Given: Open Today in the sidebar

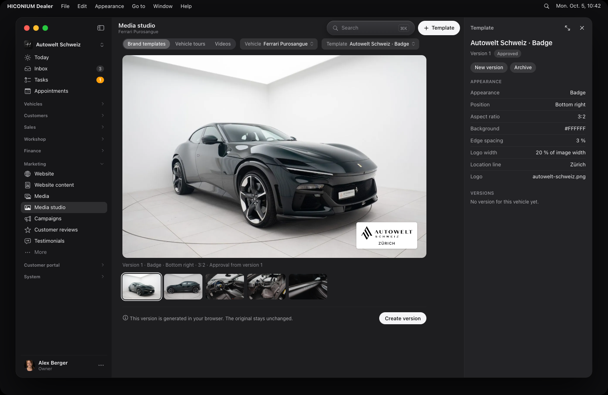Looking at the screenshot, I should (64, 58).
